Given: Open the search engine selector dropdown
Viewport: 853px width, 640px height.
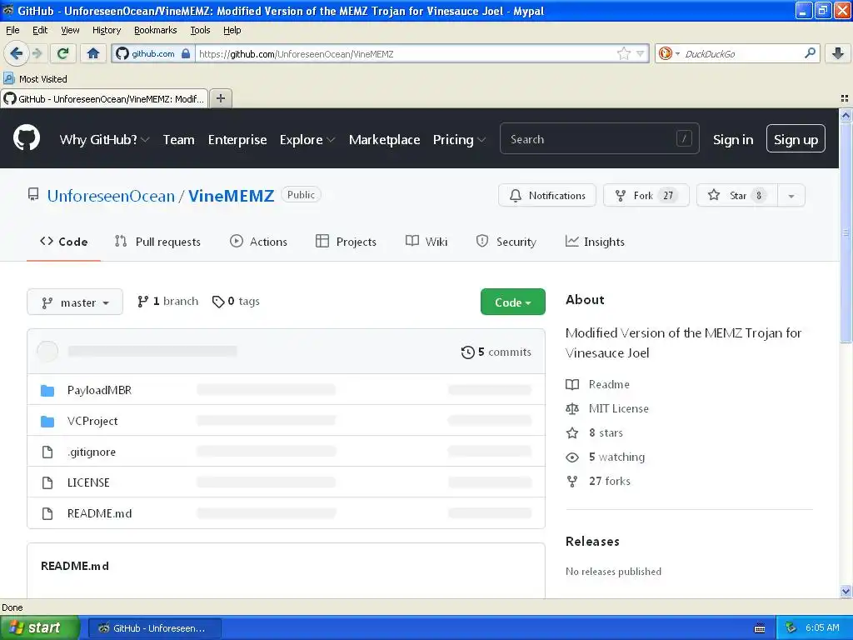Looking at the screenshot, I should coord(669,53).
